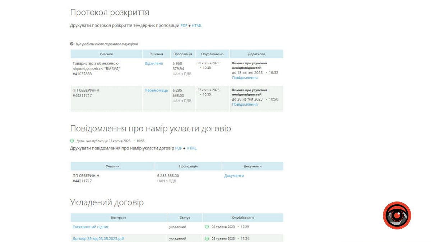Open PDF of the contract intent notice
Screen dimensions: 431x242
(x=179, y=148)
